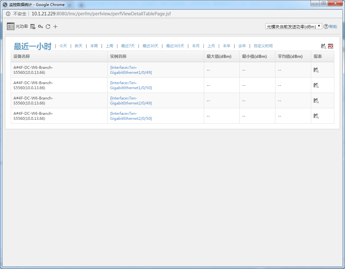Open the help question mark icon

click(326, 27)
